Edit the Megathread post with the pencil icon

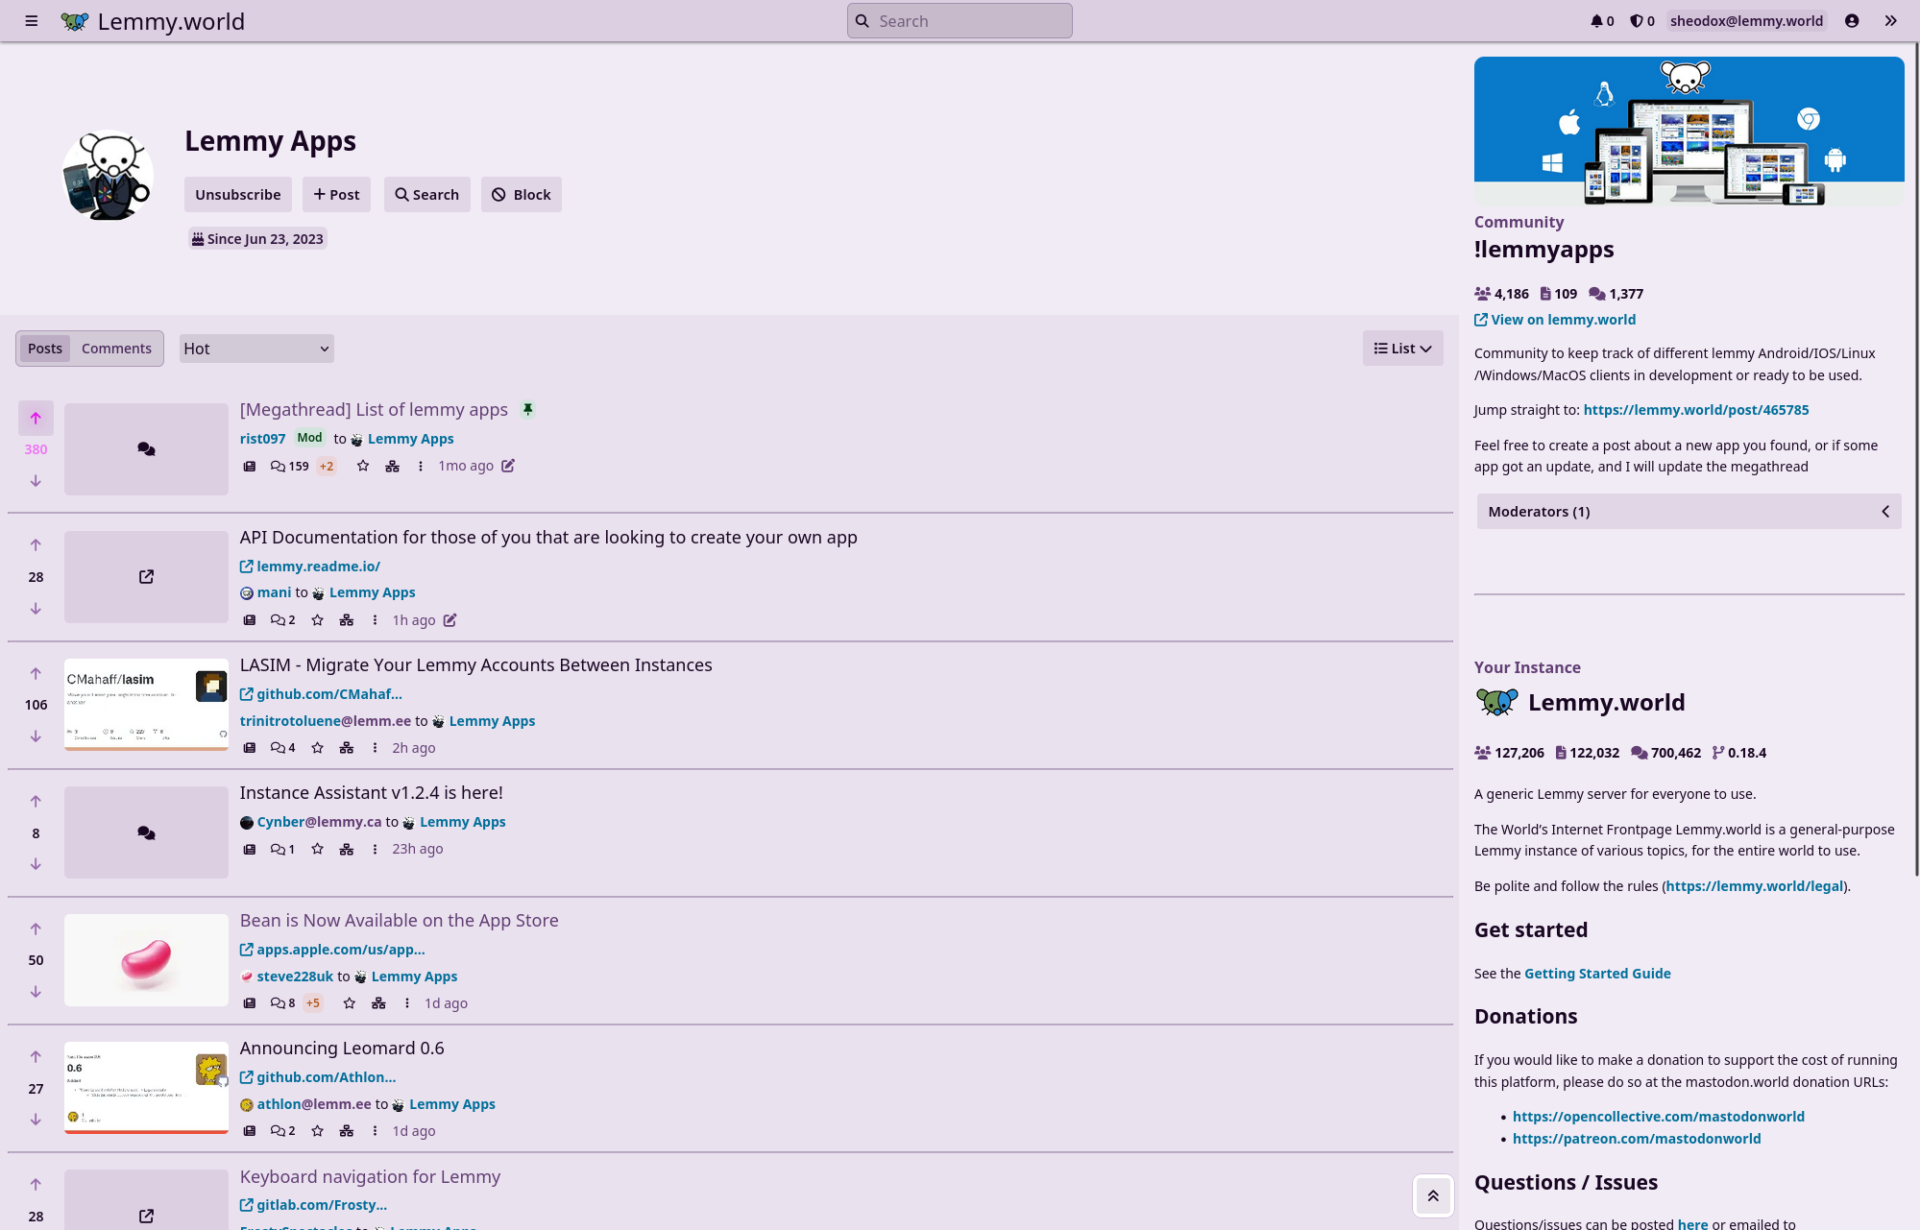point(508,466)
